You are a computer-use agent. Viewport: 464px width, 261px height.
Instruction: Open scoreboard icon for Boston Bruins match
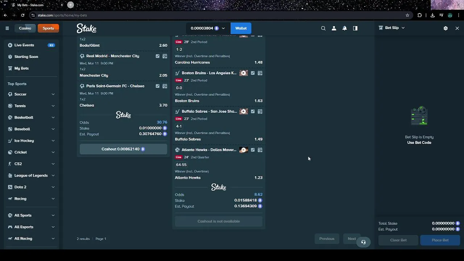(x=260, y=73)
